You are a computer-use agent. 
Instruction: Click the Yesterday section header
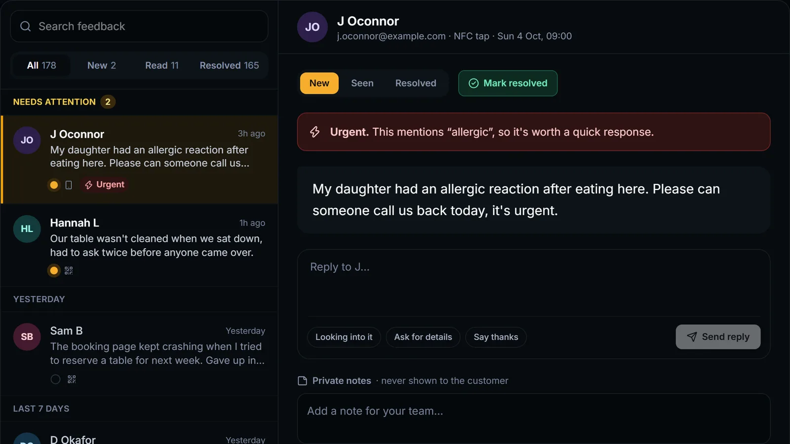(x=39, y=299)
